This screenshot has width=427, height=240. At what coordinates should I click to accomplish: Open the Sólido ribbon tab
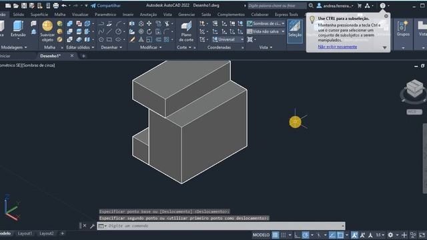pyautogui.click(x=19, y=15)
